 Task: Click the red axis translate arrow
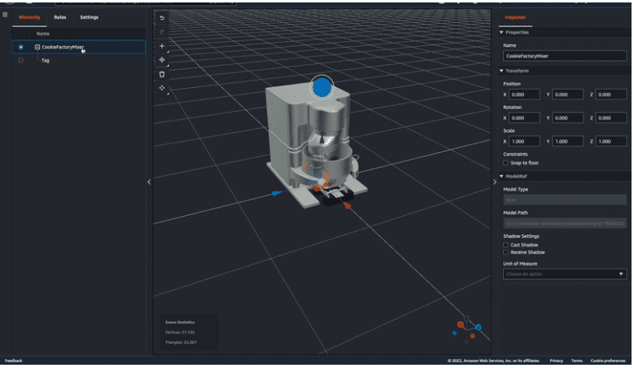pos(347,205)
